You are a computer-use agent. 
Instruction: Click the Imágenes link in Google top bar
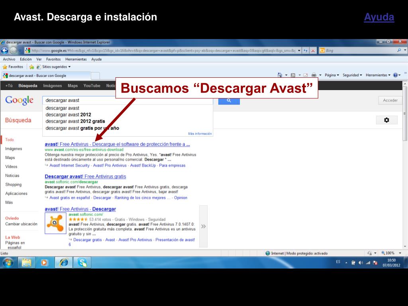click(x=53, y=86)
